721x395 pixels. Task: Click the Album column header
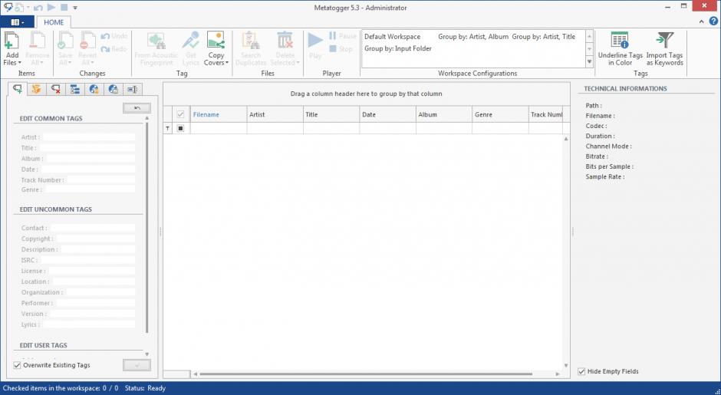(444, 114)
